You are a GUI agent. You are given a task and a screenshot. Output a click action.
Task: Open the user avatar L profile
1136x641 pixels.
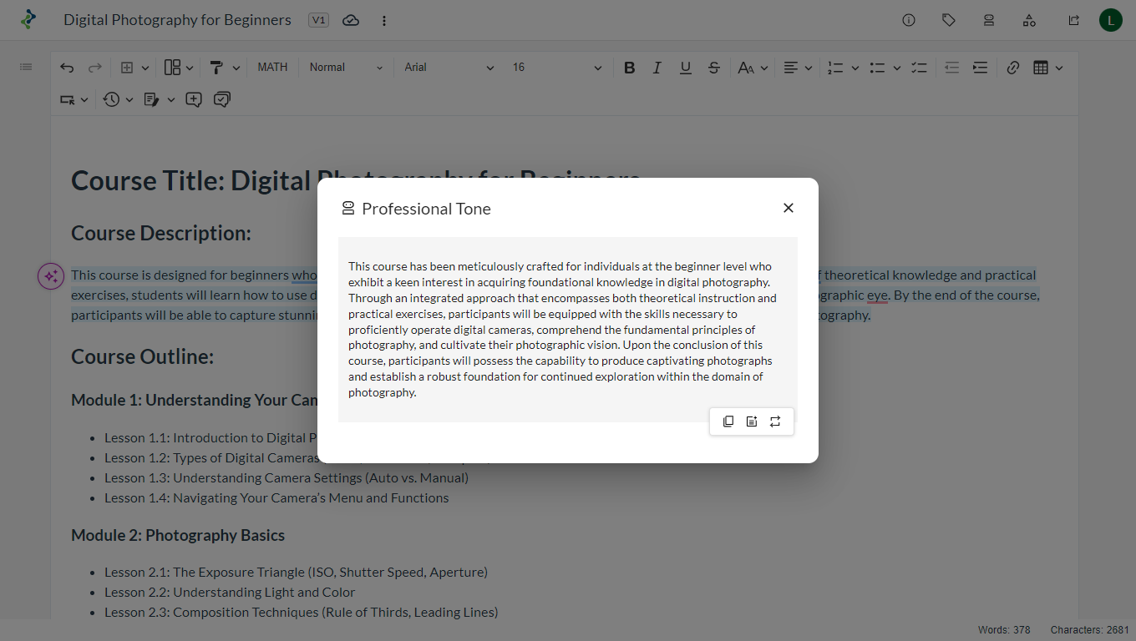[x=1110, y=20]
